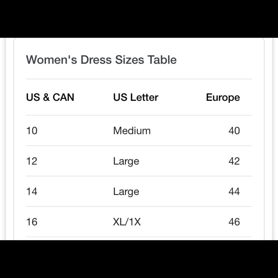Select the Europe column header
This screenshot has height=278, width=278.
(223, 97)
